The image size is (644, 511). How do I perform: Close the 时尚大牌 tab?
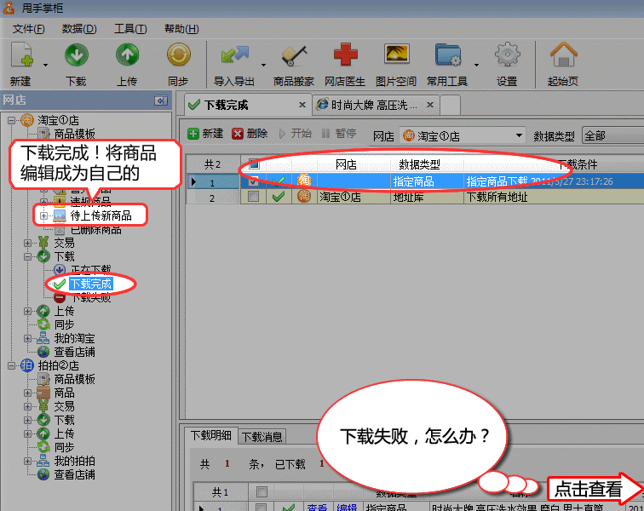pos(430,105)
